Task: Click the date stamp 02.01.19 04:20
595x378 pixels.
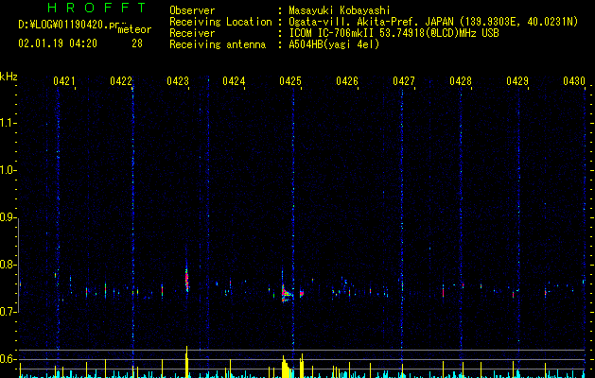Action: tap(58, 43)
